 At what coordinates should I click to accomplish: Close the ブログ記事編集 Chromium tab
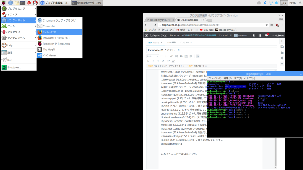(x=204, y=20)
